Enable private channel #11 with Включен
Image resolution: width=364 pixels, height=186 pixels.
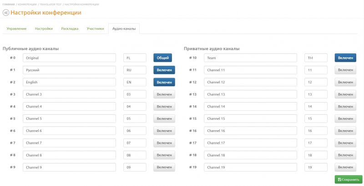tap(345, 70)
